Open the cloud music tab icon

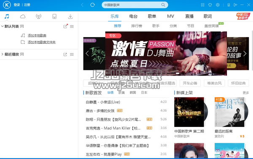pyautogui.click(x=23, y=16)
